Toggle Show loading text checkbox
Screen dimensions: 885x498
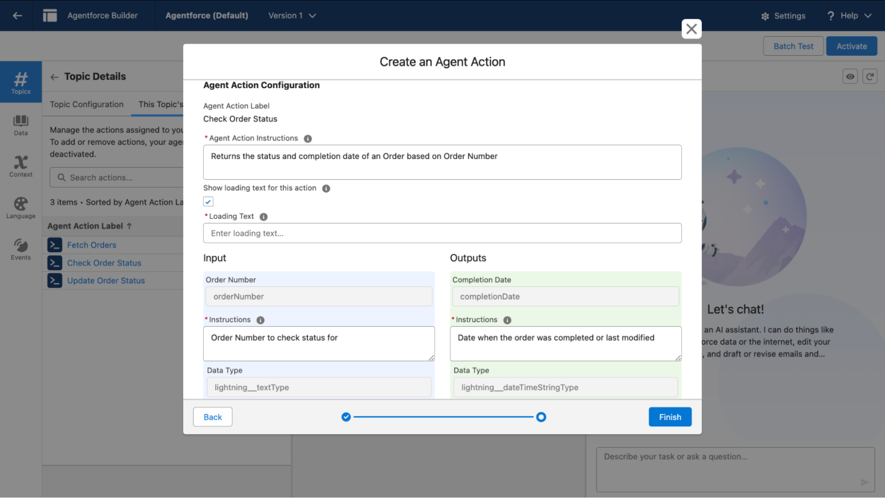point(208,202)
